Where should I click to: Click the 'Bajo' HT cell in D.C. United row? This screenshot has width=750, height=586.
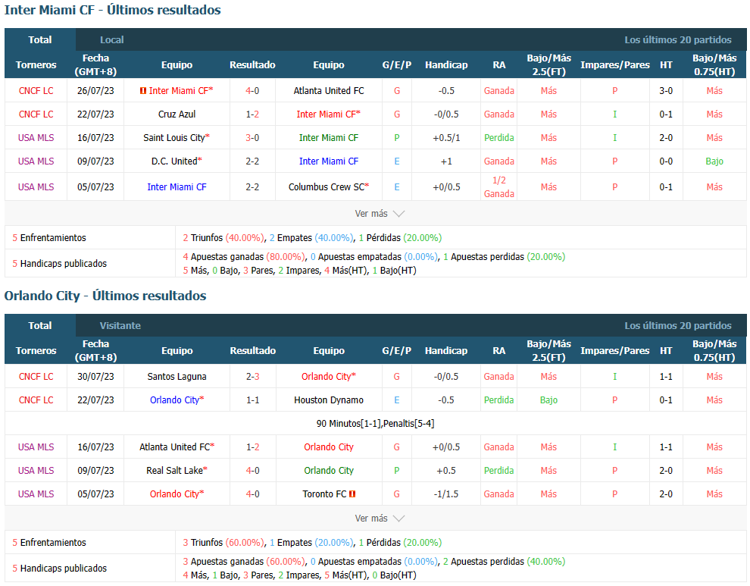click(714, 161)
